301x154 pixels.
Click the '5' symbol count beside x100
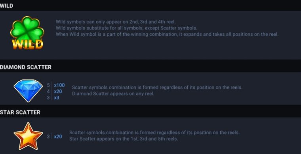click(48, 85)
